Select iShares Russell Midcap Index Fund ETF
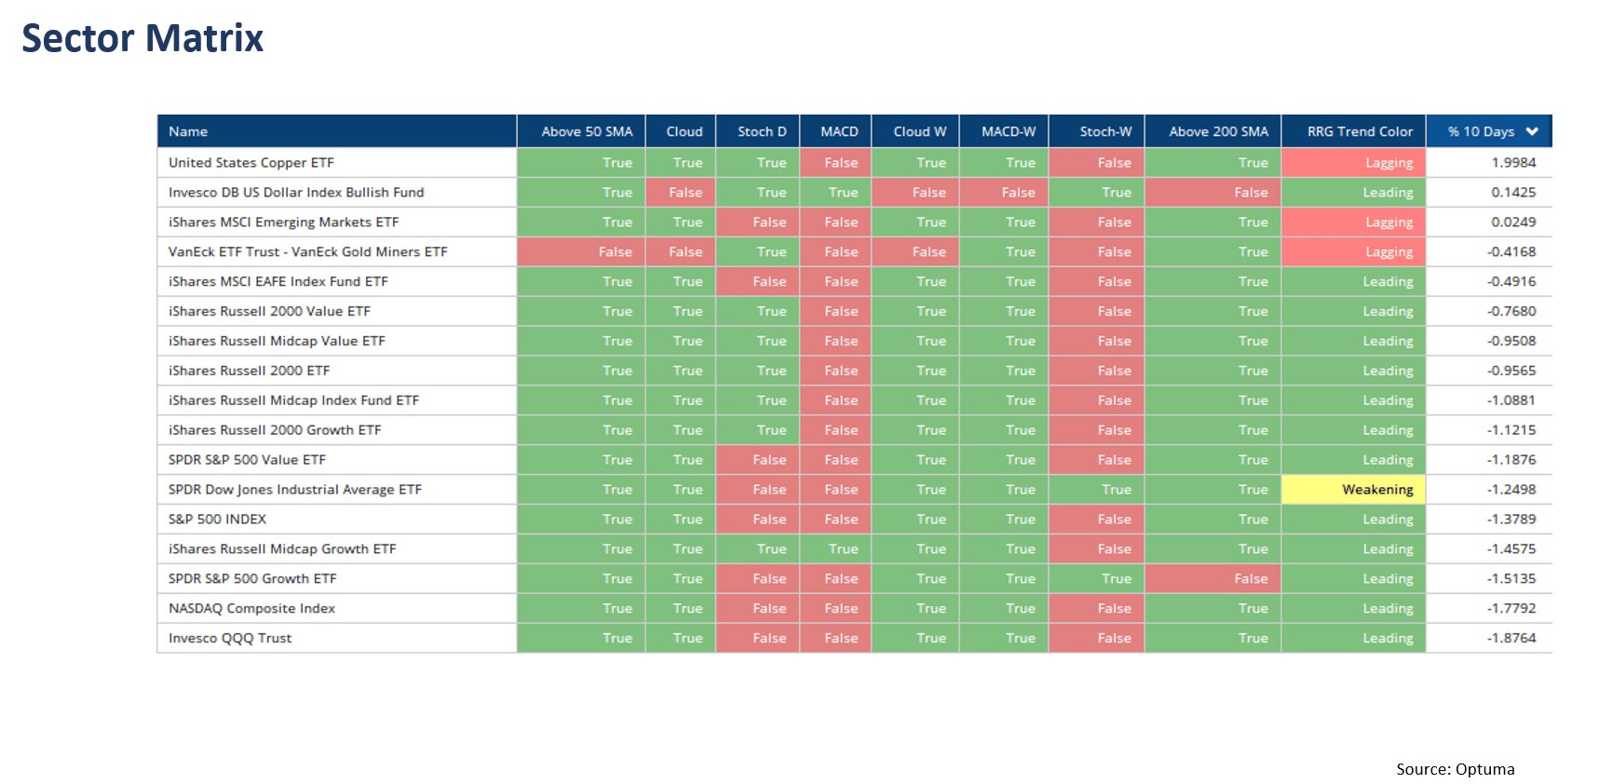Viewport: 1599px width, 784px height. pyautogui.click(x=293, y=400)
